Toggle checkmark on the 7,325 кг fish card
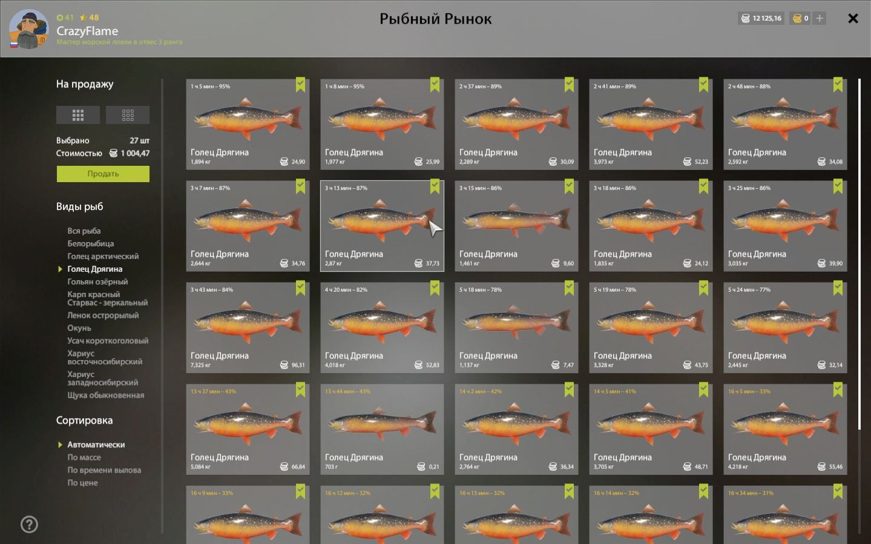 [300, 288]
